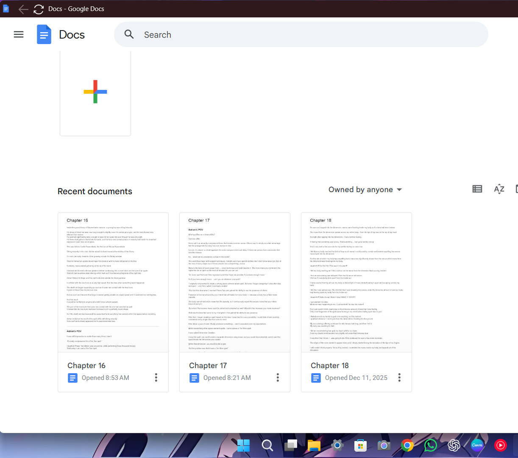This screenshot has height=458, width=518.
Task: Open more options for Chapter 17
Action: [x=278, y=377]
